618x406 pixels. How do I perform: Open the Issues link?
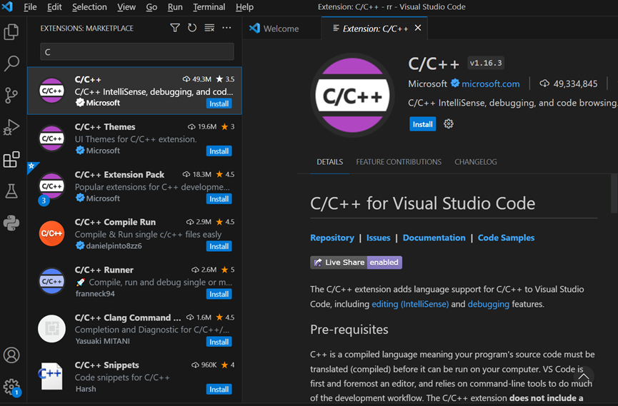point(378,238)
